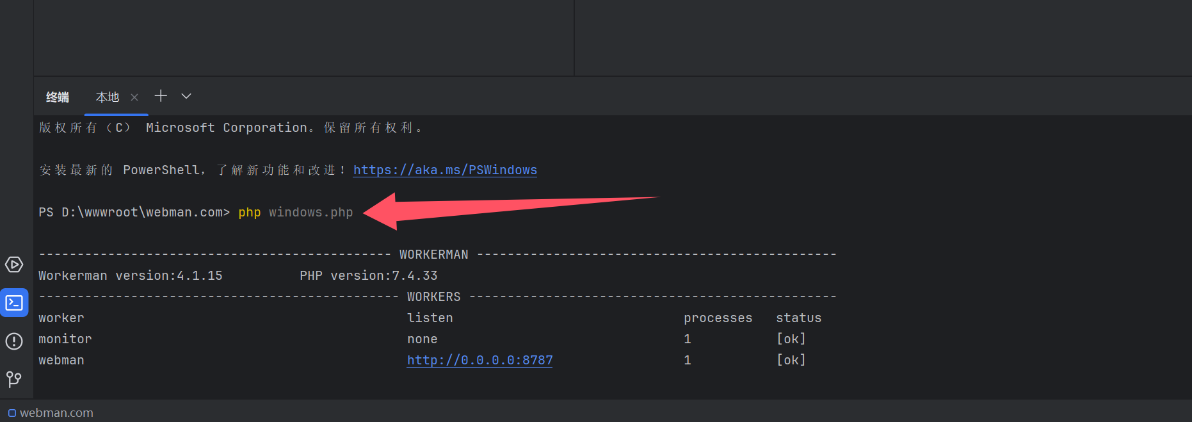Click 'Workerman version:4.1.15' text
Image resolution: width=1192 pixels, height=422 pixels.
pyautogui.click(x=131, y=275)
